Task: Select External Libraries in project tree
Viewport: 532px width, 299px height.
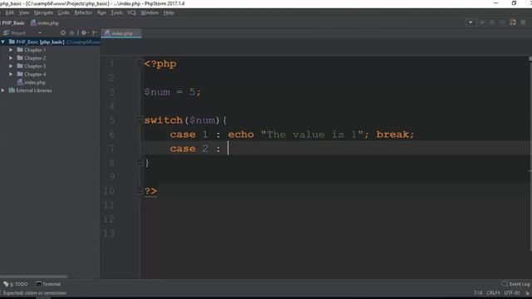Action: coord(31,91)
